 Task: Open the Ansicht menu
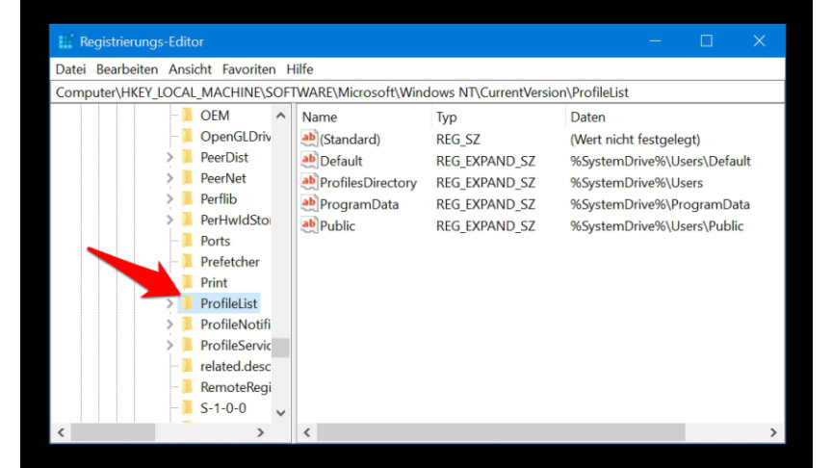coord(190,69)
